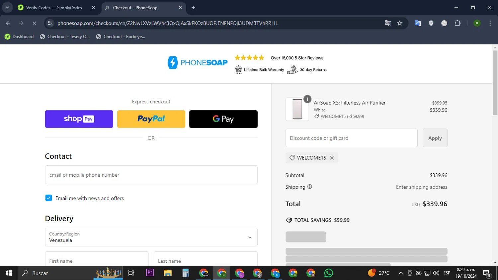Open the volume control in the system tray
The width and height of the screenshot is (498, 280).
click(x=436, y=273)
